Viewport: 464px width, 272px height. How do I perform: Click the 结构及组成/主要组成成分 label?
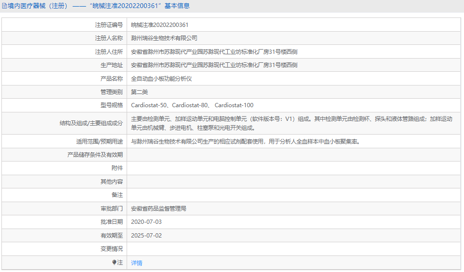pos(91,123)
